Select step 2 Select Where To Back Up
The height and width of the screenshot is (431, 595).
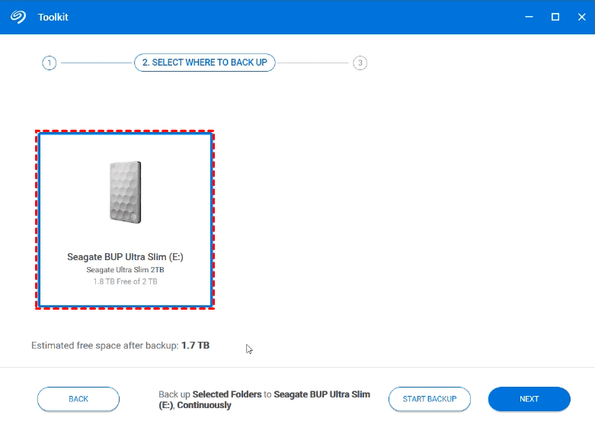click(x=204, y=63)
